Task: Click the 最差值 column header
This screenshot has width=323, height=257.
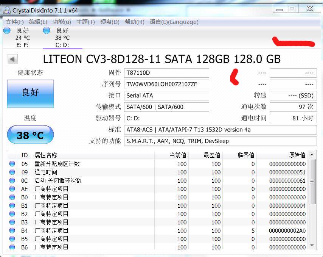Action: (x=205, y=155)
